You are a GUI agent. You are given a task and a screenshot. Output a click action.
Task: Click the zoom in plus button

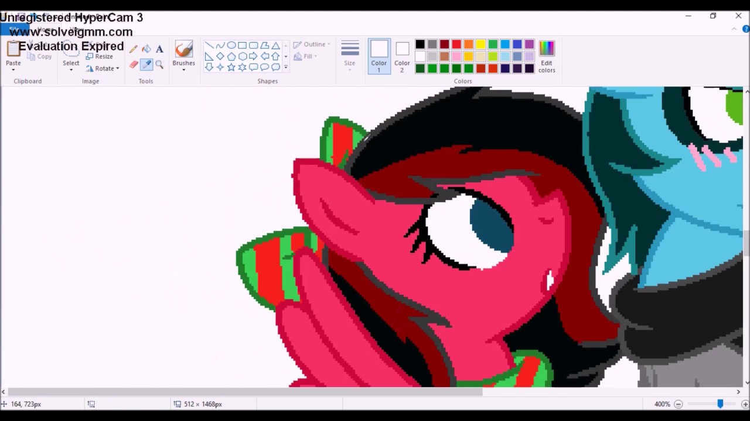coord(745,404)
